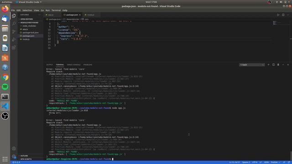Close the package.json editor tab
This screenshot has height=164, width=292.
click(x=80, y=15)
